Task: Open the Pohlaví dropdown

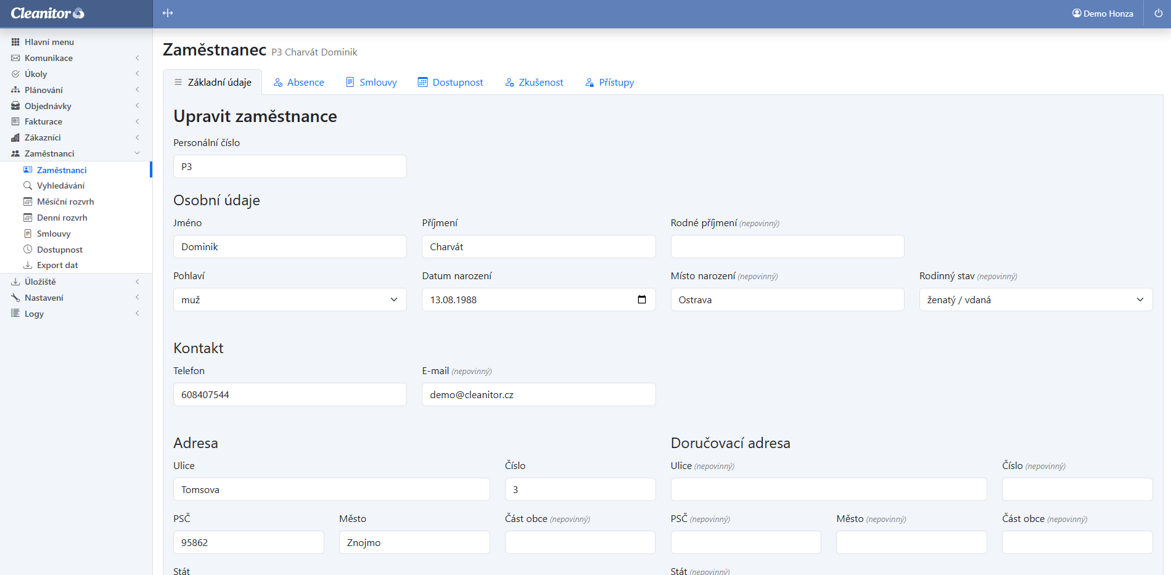Action: [x=290, y=300]
